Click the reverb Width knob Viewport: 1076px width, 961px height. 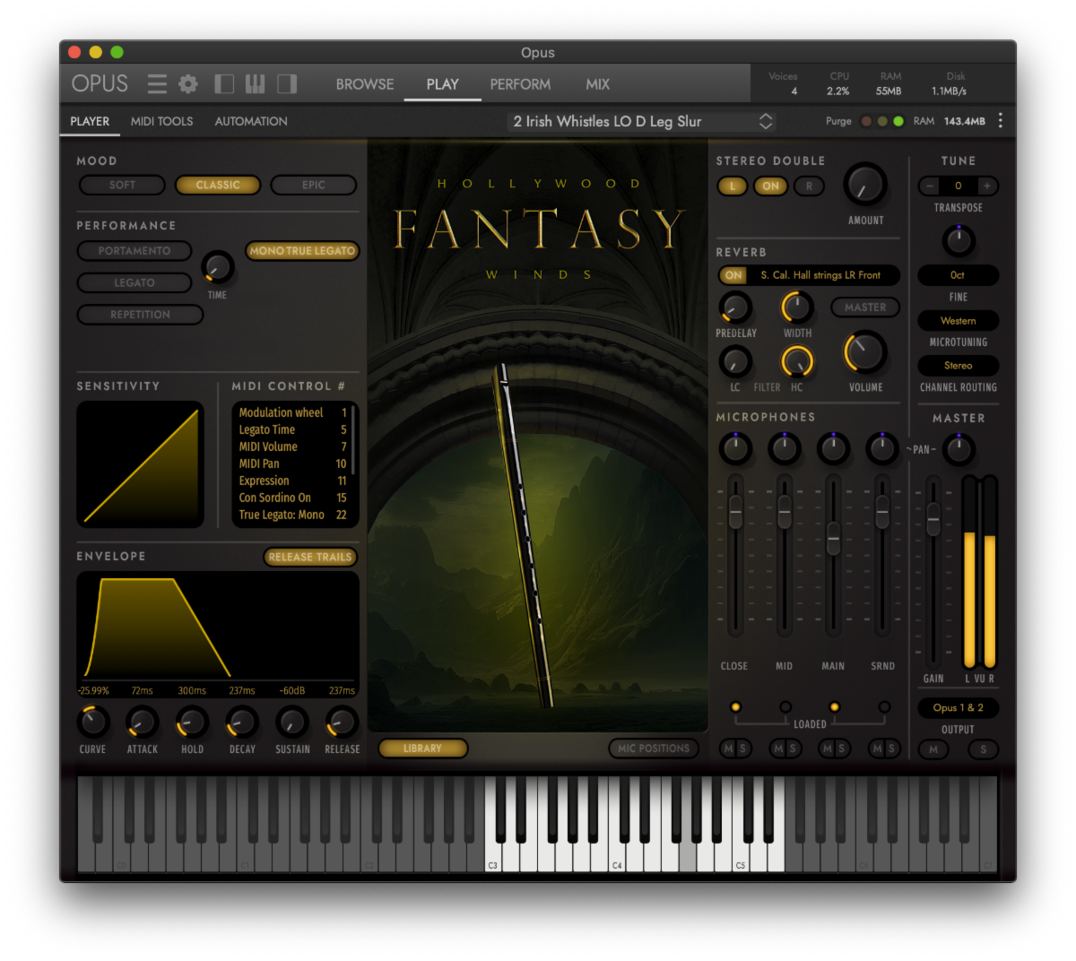pos(796,307)
